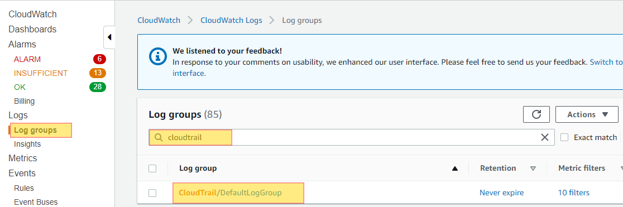Refresh the log groups list
This screenshot has width=623, height=207.
pos(536,114)
